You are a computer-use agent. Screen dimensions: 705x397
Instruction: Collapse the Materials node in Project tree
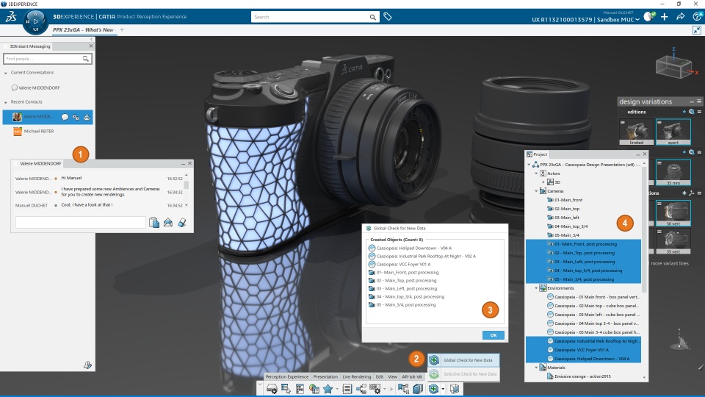click(x=536, y=368)
